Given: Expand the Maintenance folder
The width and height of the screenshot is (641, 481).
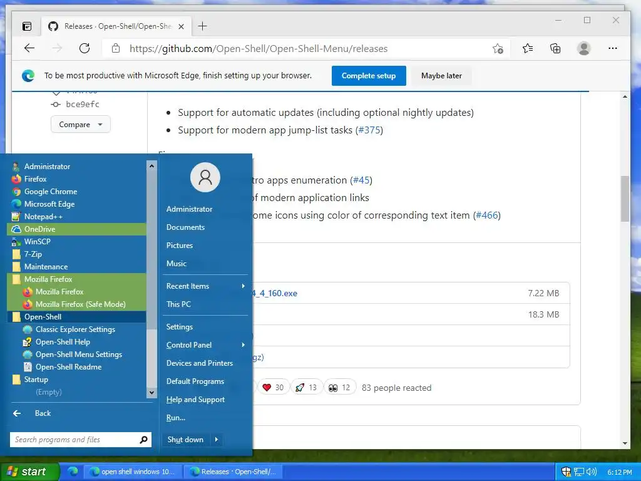Looking at the screenshot, I should pos(76,267).
